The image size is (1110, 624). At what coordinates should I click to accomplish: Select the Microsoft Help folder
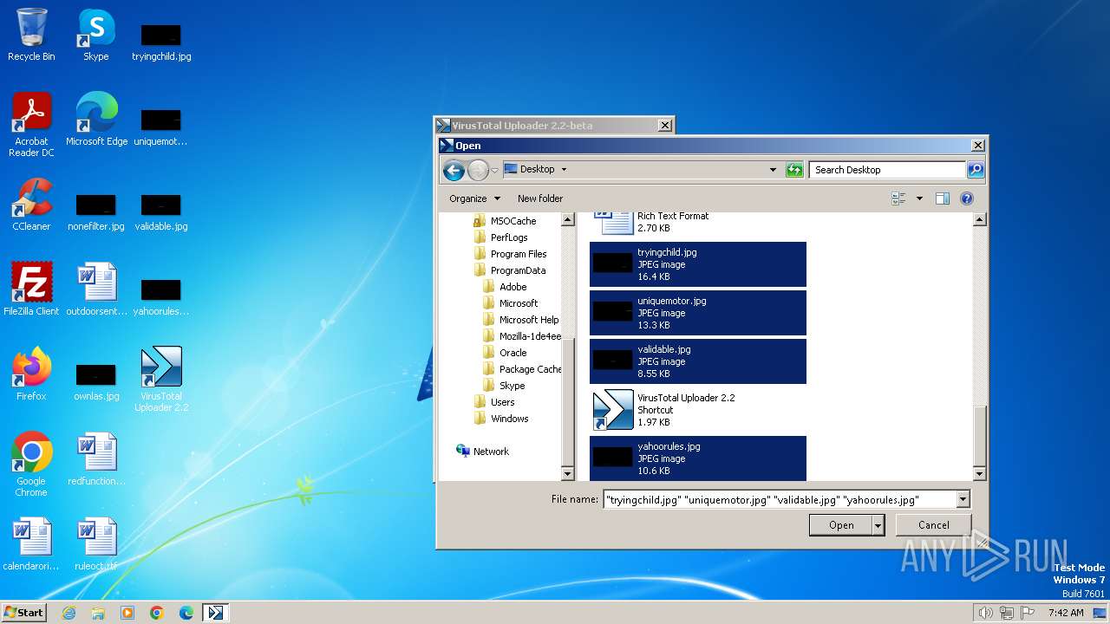coord(521,320)
